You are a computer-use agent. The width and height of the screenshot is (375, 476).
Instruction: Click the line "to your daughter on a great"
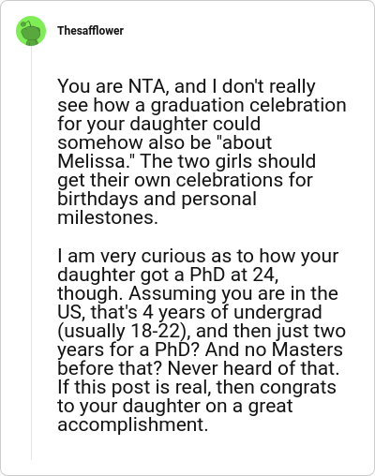pos(175,406)
